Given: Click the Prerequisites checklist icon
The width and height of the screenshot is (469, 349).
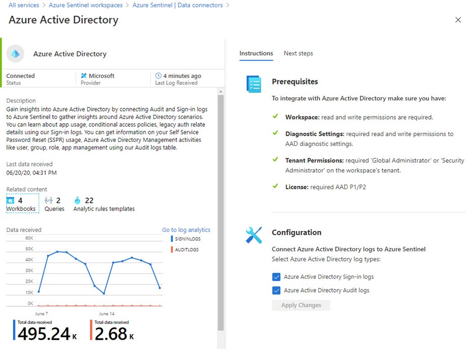Looking at the screenshot, I should coord(254,84).
